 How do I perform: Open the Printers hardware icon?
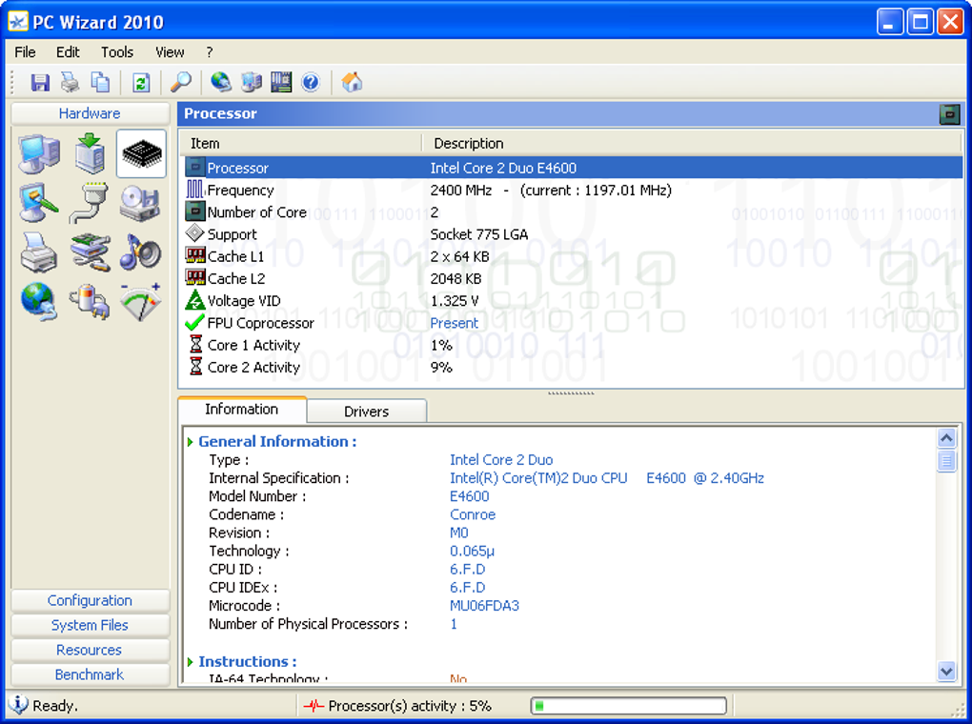[x=38, y=253]
